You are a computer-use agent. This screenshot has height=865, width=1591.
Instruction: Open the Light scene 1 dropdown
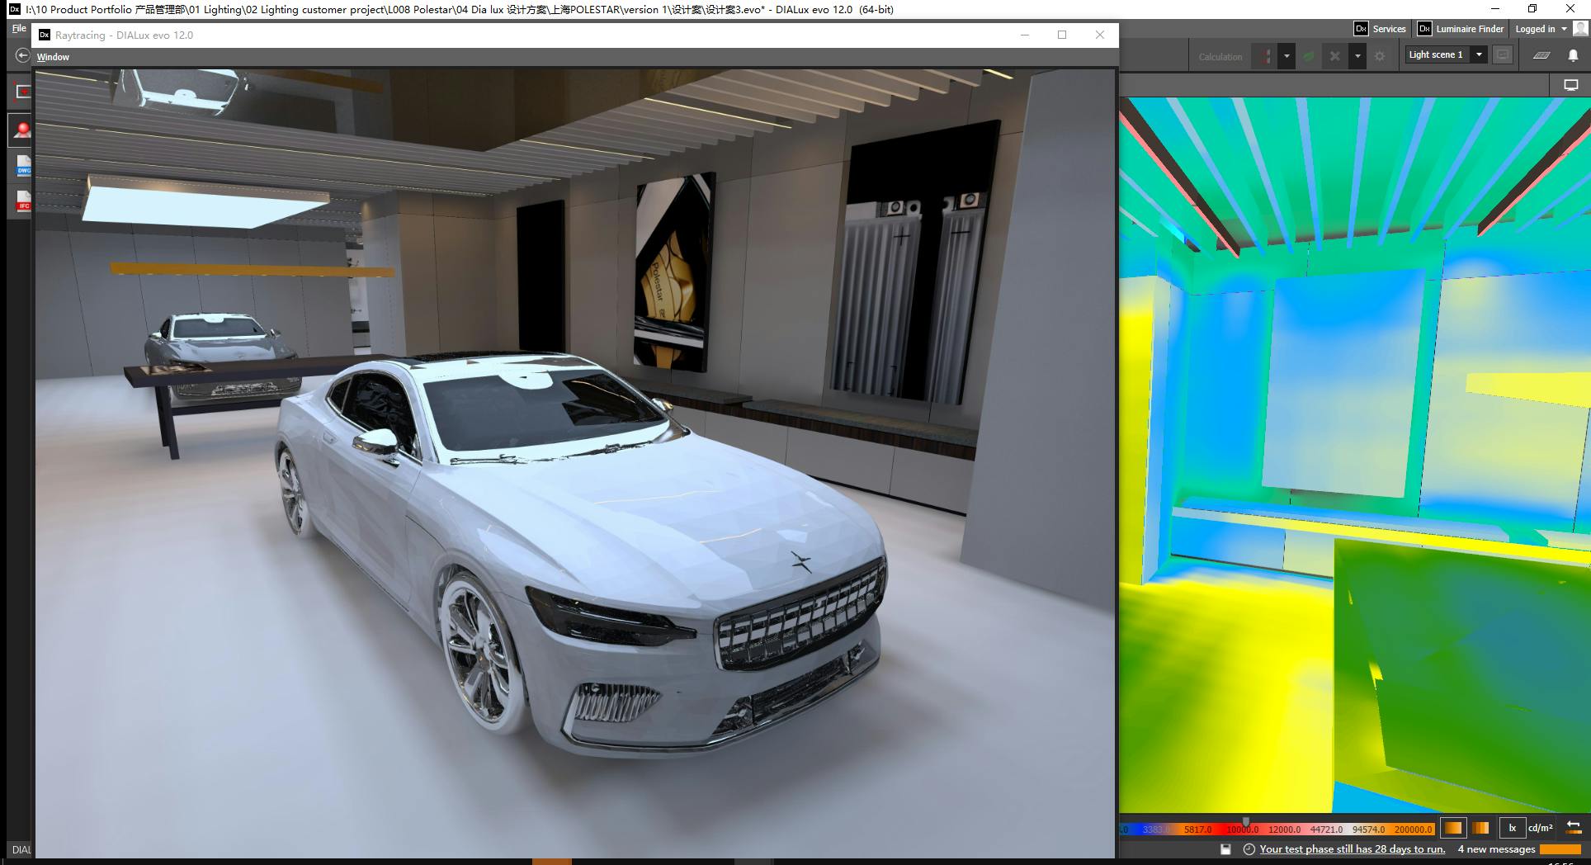(1446, 55)
